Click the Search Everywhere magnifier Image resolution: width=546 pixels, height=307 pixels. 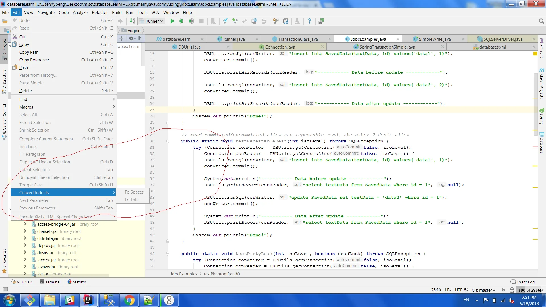point(541,21)
